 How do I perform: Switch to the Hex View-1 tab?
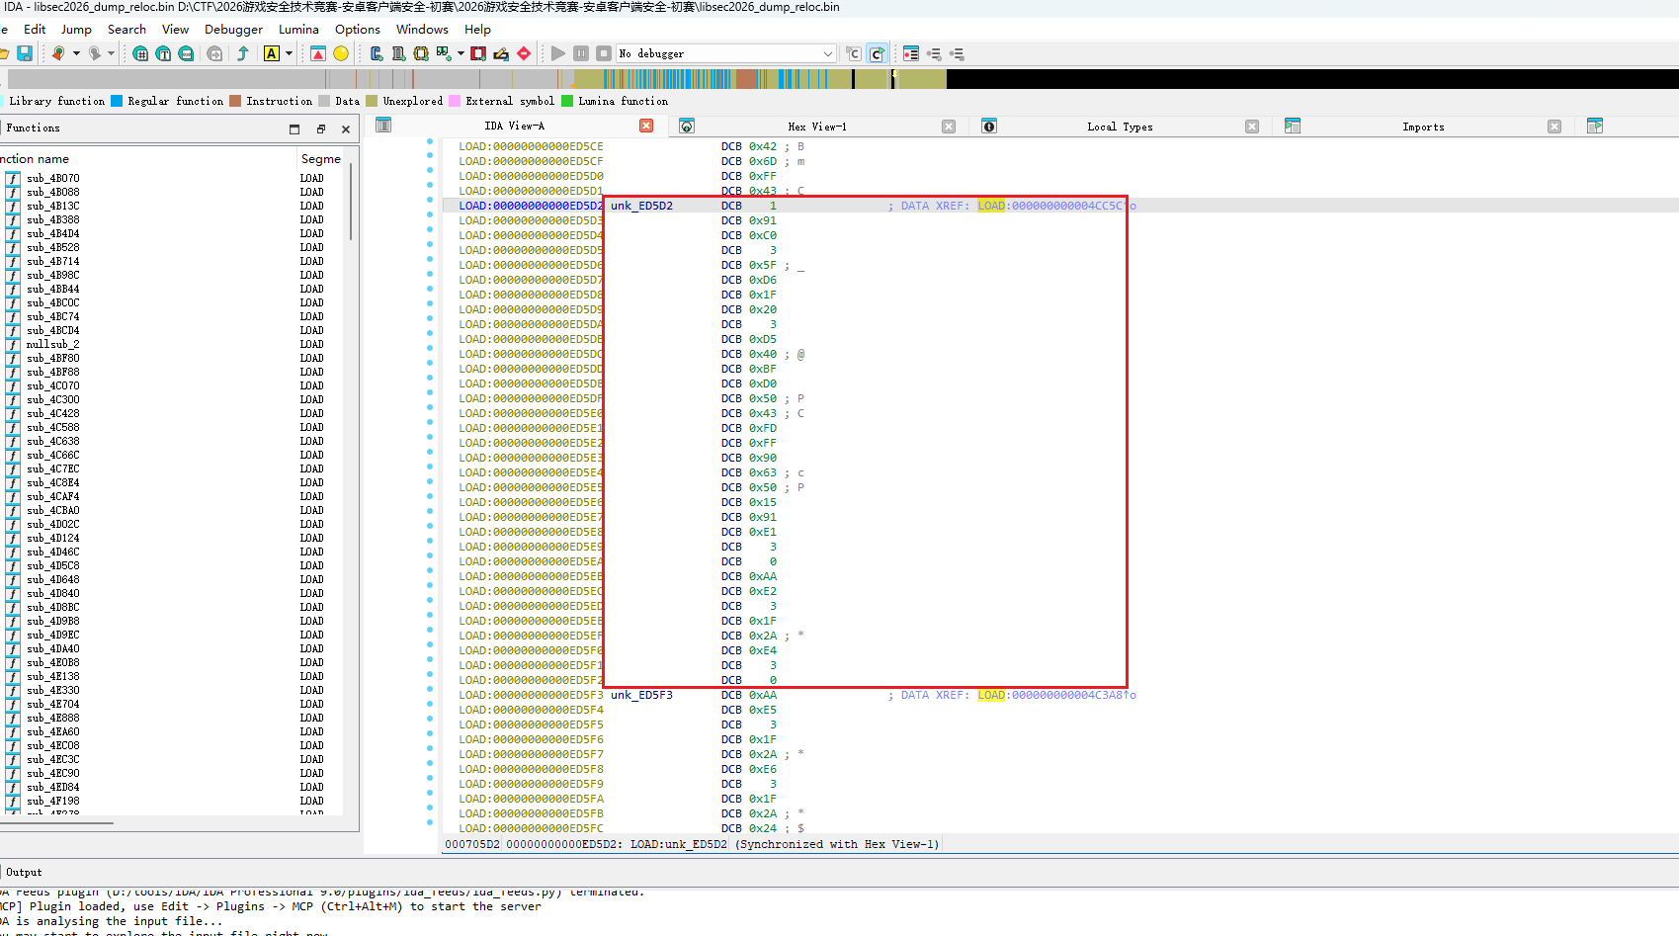[x=816, y=127]
